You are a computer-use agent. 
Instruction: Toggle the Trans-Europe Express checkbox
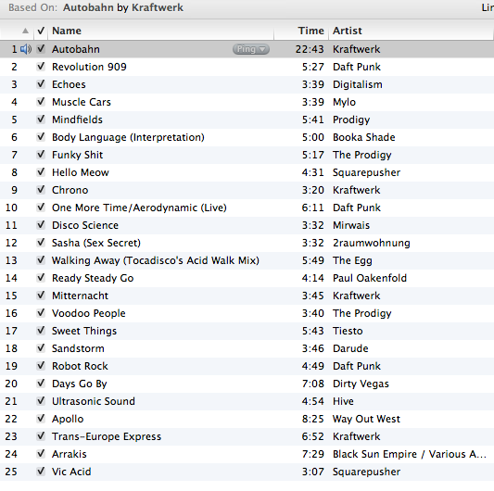[x=41, y=436]
